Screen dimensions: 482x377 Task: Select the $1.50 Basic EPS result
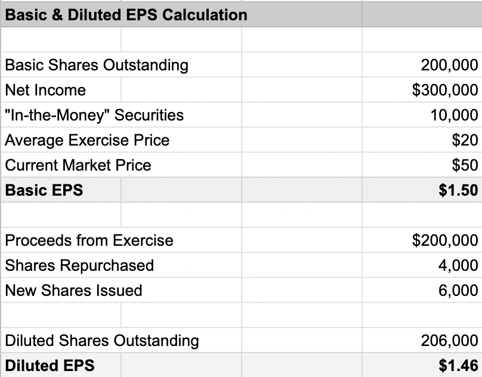point(457,190)
